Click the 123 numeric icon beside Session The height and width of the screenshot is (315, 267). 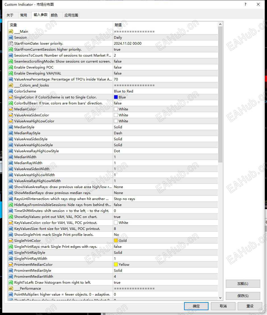coord(11,37)
